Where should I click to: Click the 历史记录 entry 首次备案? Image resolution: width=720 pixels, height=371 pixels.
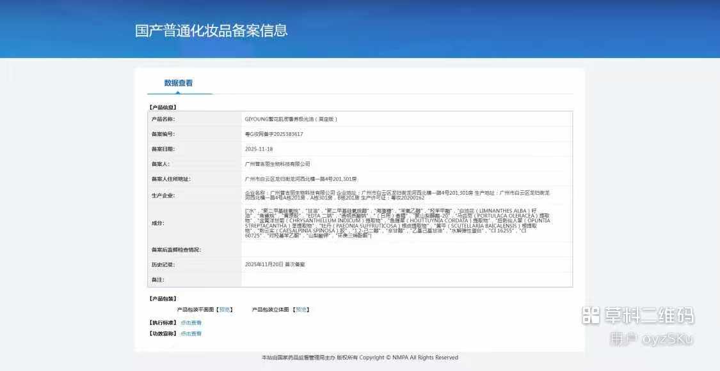click(x=275, y=264)
